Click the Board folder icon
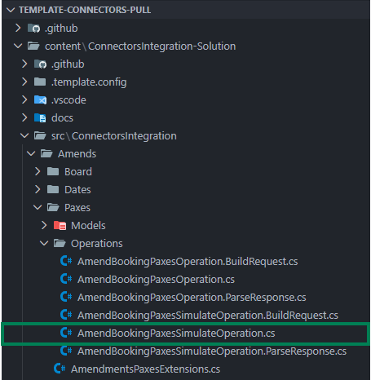The image size is (371, 380). pos(53,171)
